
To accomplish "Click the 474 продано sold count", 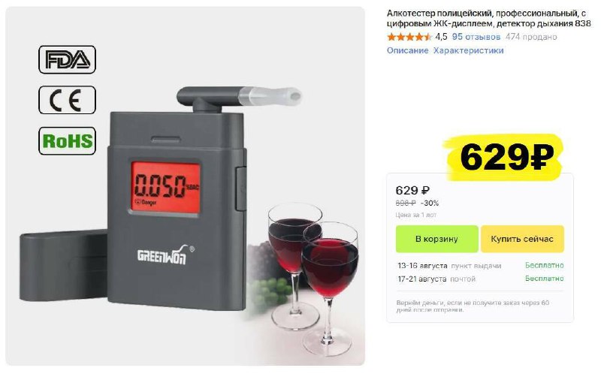I will coord(531,37).
